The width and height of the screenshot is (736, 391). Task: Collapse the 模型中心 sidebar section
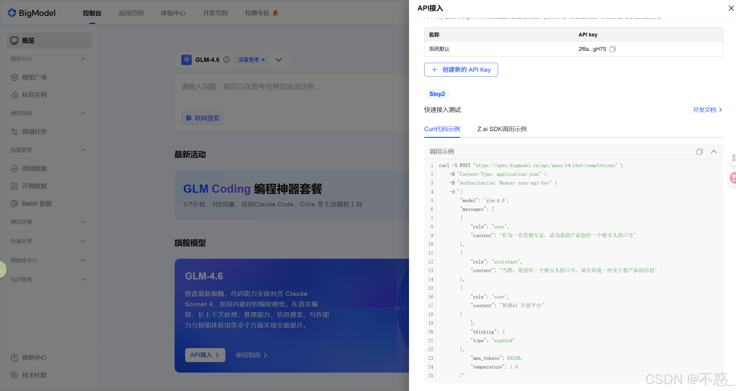click(x=83, y=59)
